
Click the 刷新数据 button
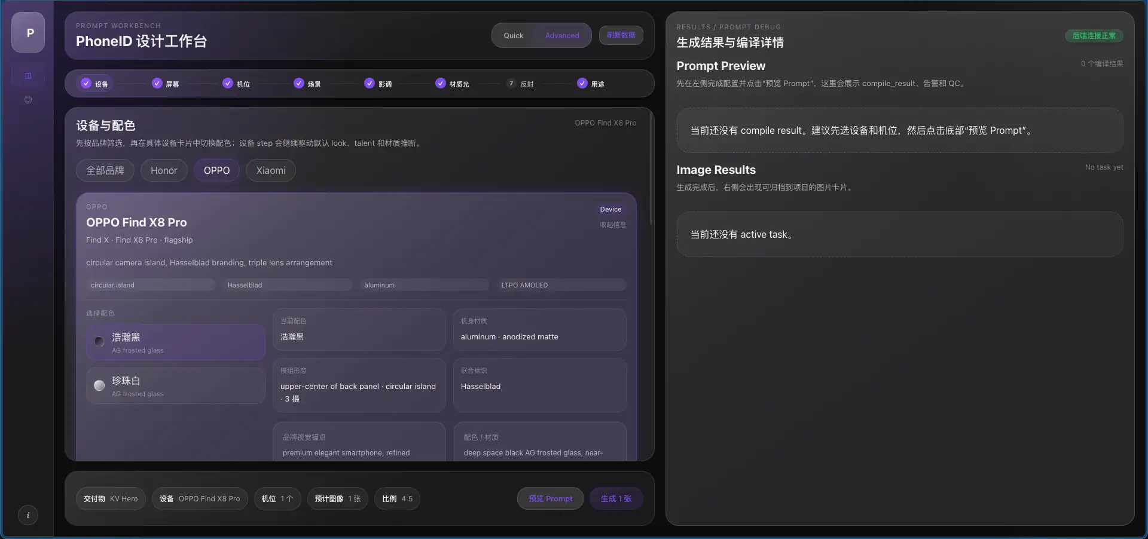[x=621, y=35]
